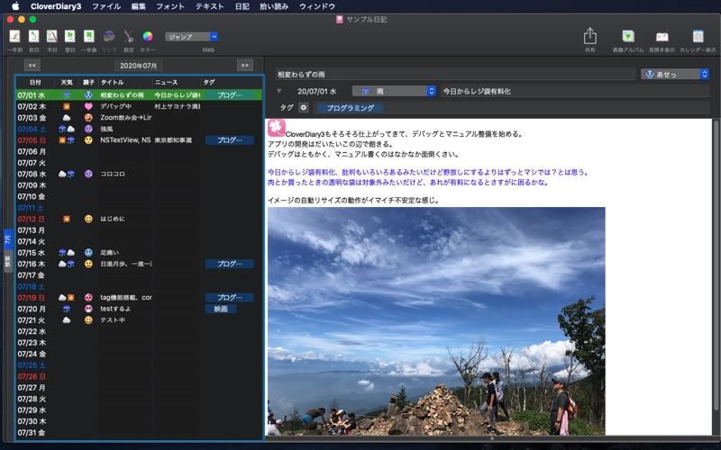Open the ファイル menu
This screenshot has width=721, height=450.
click(106, 6)
